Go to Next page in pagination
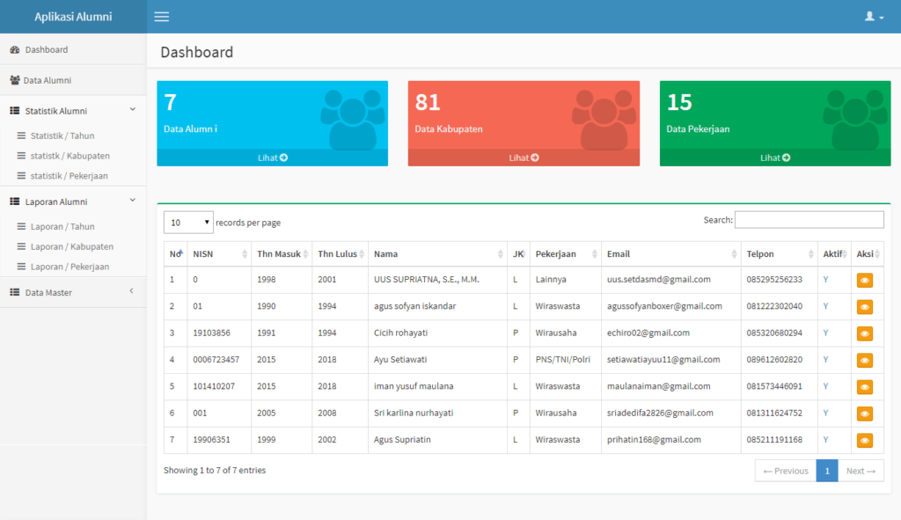Image resolution: width=901 pixels, height=520 pixels. (860, 471)
